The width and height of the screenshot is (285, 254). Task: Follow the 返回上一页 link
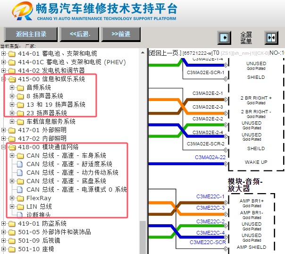[x=165, y=53]
